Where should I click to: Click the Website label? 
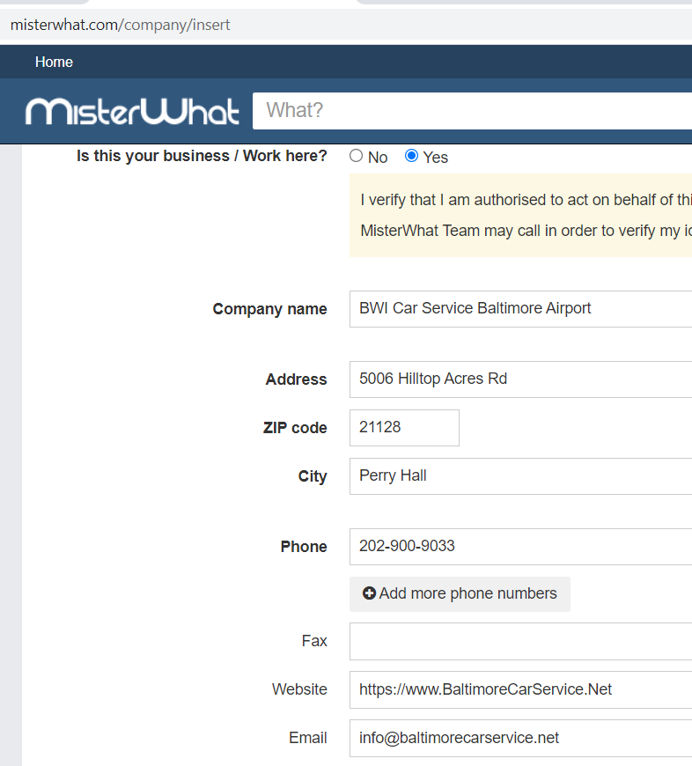coord(299,689)
